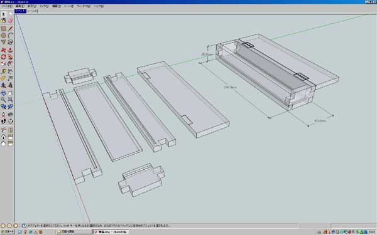This screenshot has height=235, width=377.
Task: Pick the pink Eraser tool
Action: (10, 21)
